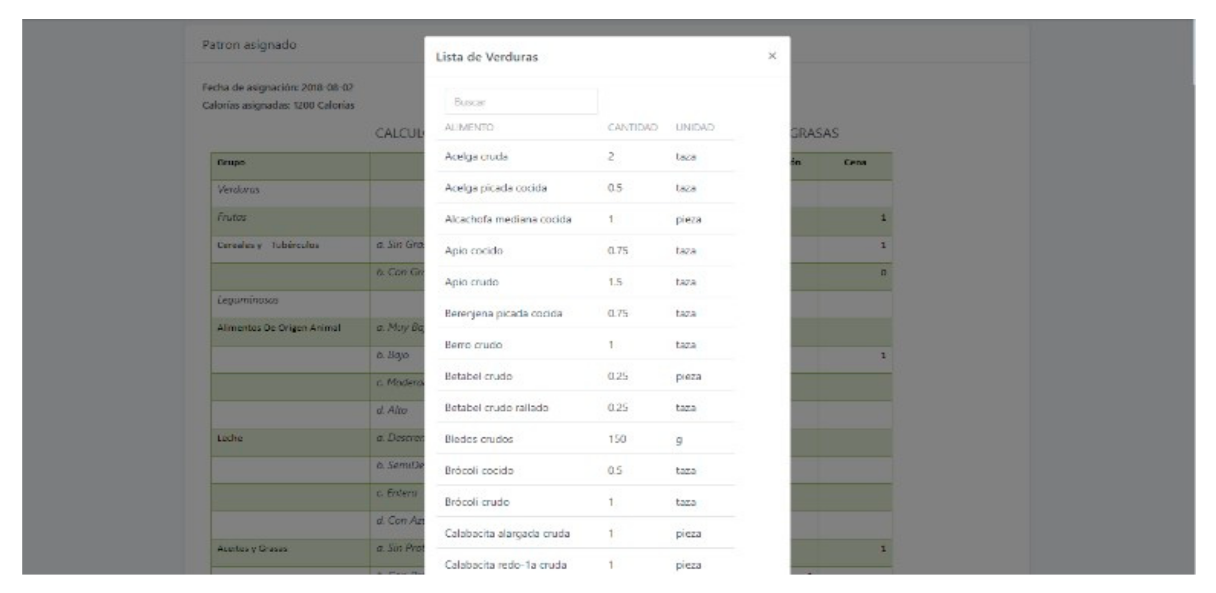Sort by the CANTIDAD column header

point(632,127)
